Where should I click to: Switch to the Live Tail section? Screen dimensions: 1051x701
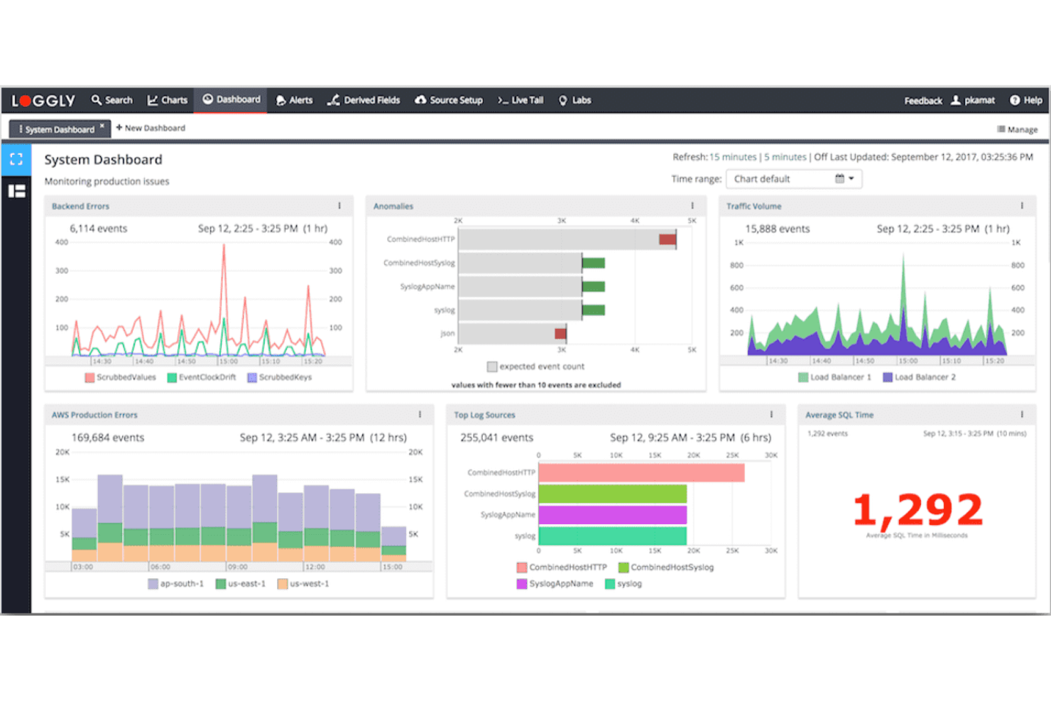pos(521,100)
